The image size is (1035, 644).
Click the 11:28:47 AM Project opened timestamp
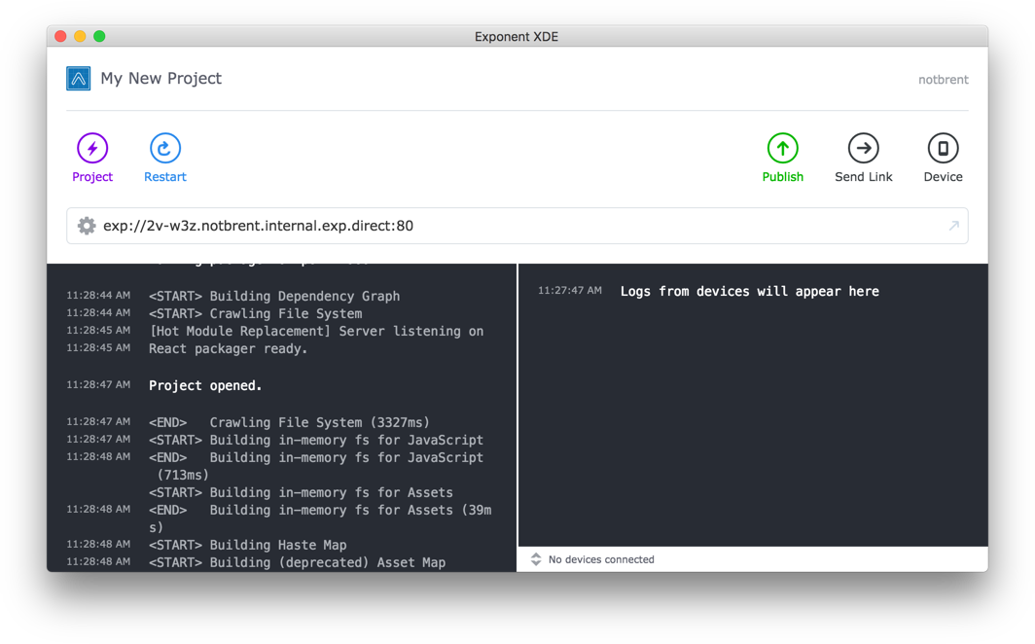pyautogui.click(x=98, y=384)
